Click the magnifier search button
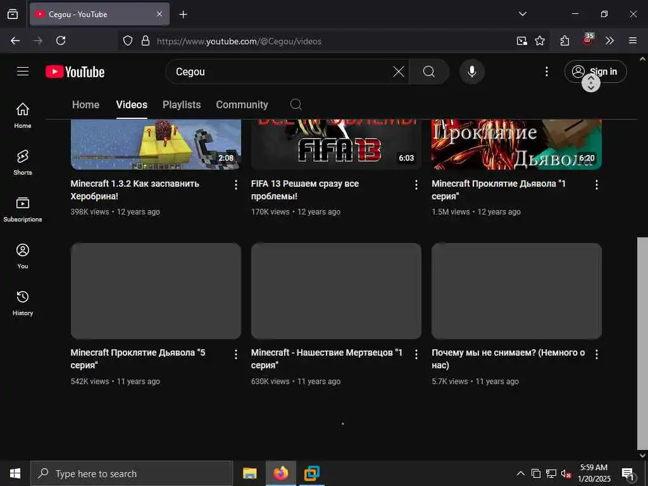Viewport: 648px width, 486px height. click(429, 72)
